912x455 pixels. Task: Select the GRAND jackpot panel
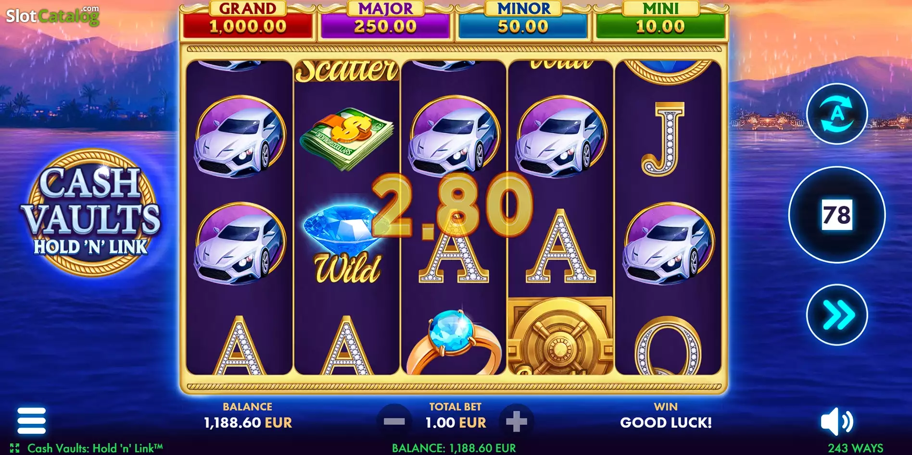[x=248, y=20]
